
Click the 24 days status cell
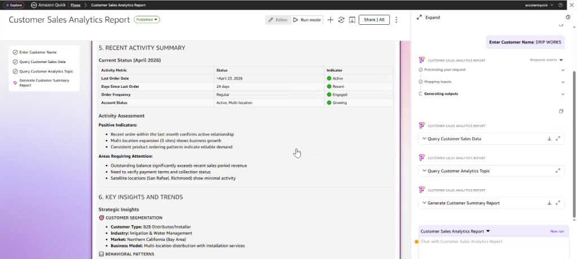[269, 87]
